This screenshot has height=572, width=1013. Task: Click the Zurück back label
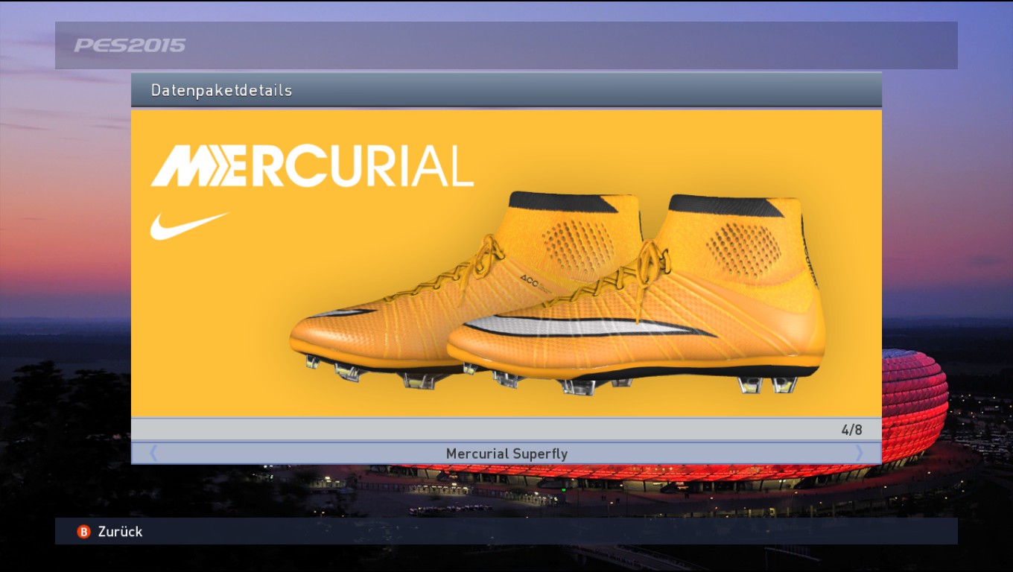[120, 532]
